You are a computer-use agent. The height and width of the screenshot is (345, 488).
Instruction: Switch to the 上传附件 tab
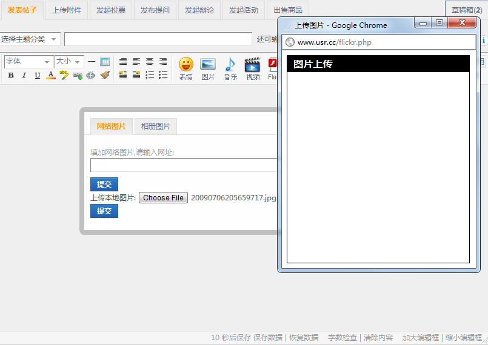[67, 10]
